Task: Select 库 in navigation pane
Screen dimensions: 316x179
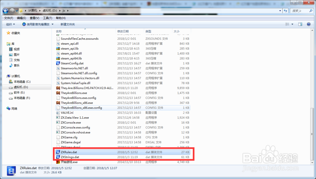Action: tap(13, 44)
